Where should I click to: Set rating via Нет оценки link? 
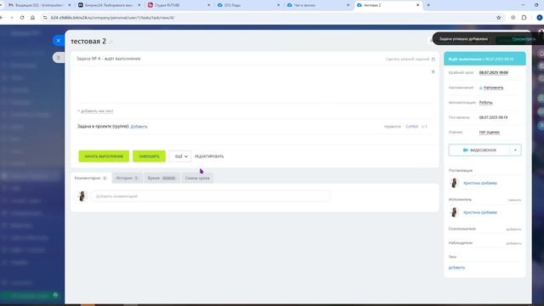[x=490, y=133]
